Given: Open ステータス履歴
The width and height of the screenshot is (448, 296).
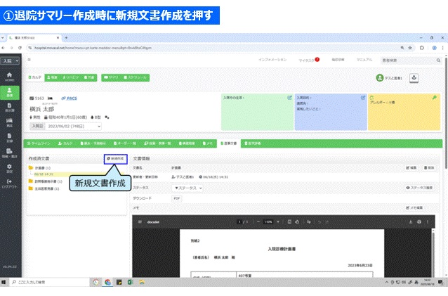Looking at the screenshot, I should 419,188.
